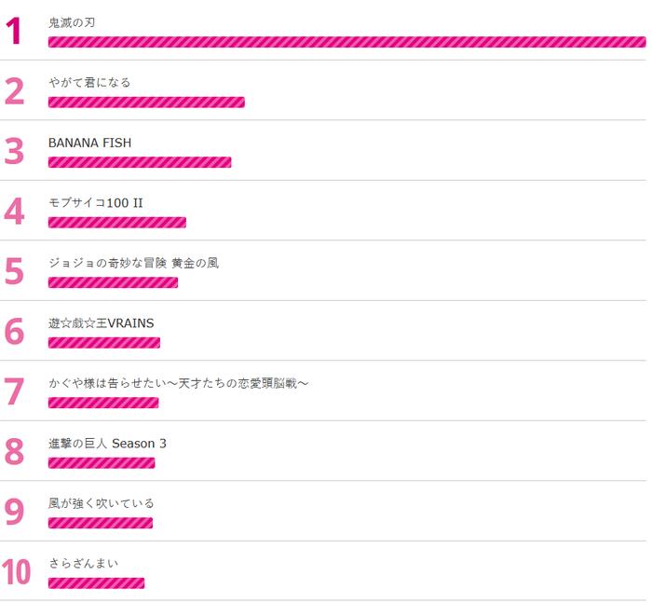Screen dimensions: 652x603
Task: Click the striped bar under さらざんまい
Action: tap(97, 583)
